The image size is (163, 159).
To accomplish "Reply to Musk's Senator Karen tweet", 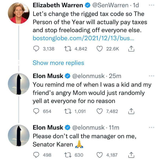I will click(x=36, y=155).
